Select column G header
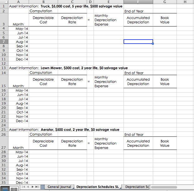Image resolution: width=194 pixels, height=191 pixels. (165, 2)
